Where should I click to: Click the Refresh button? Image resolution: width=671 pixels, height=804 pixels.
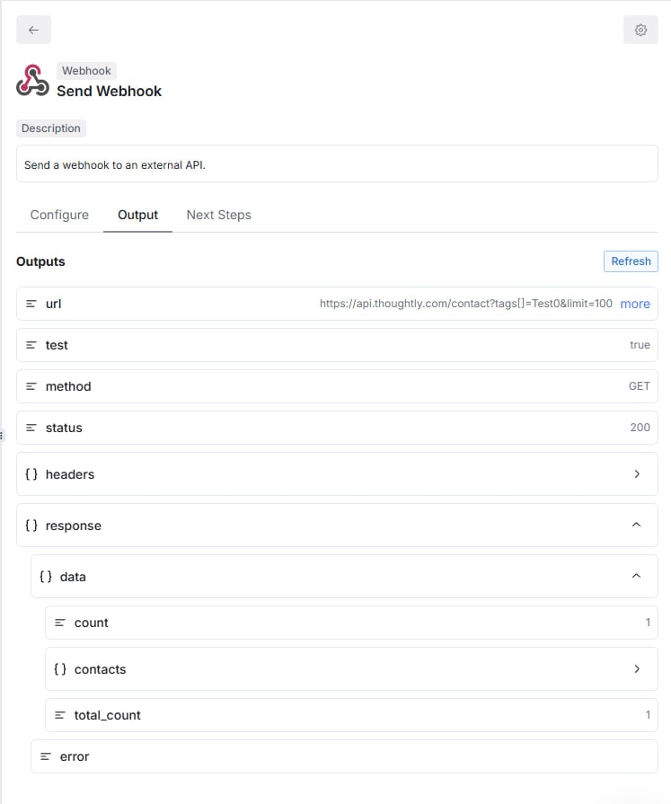click(x=631, y=261)
